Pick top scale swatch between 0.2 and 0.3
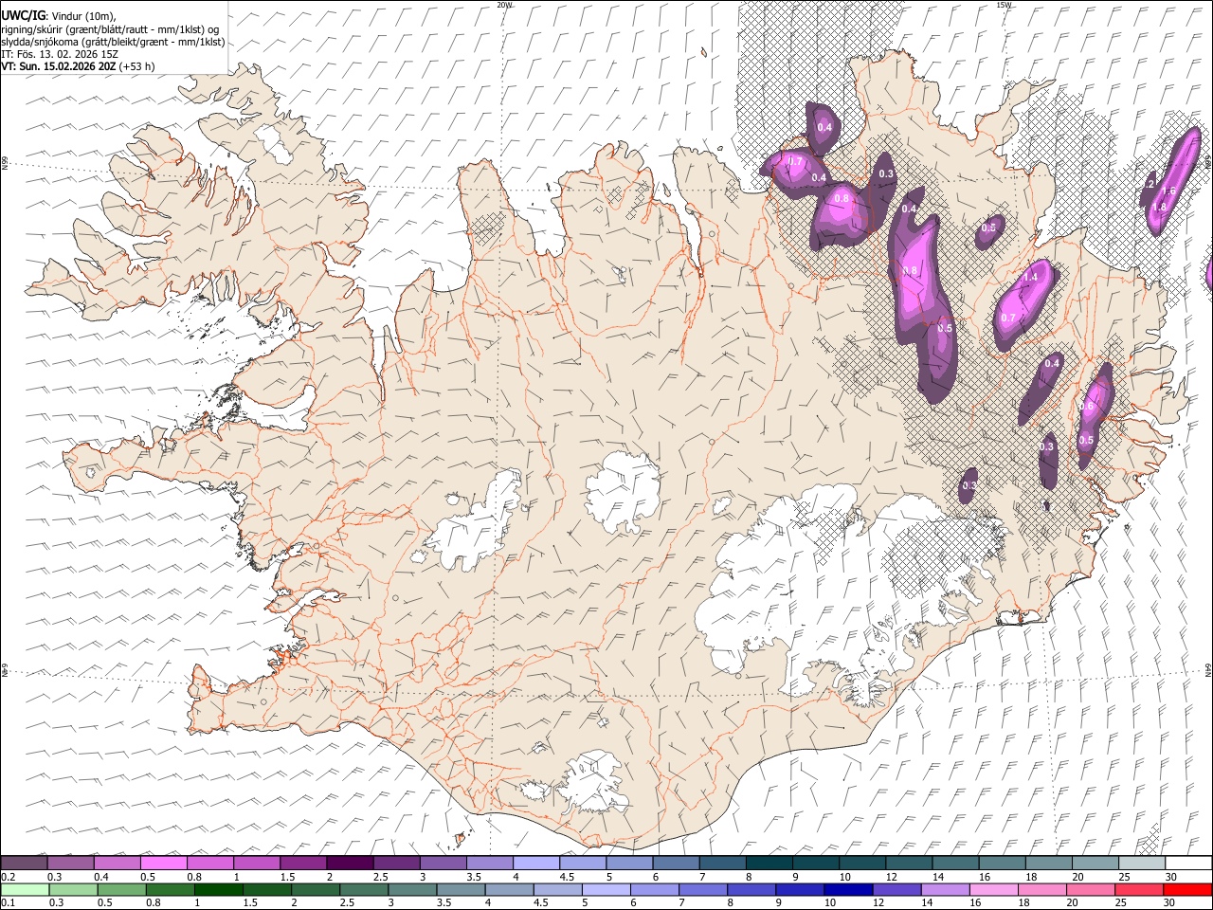1213x910 pixels. [x=24, y=864]
